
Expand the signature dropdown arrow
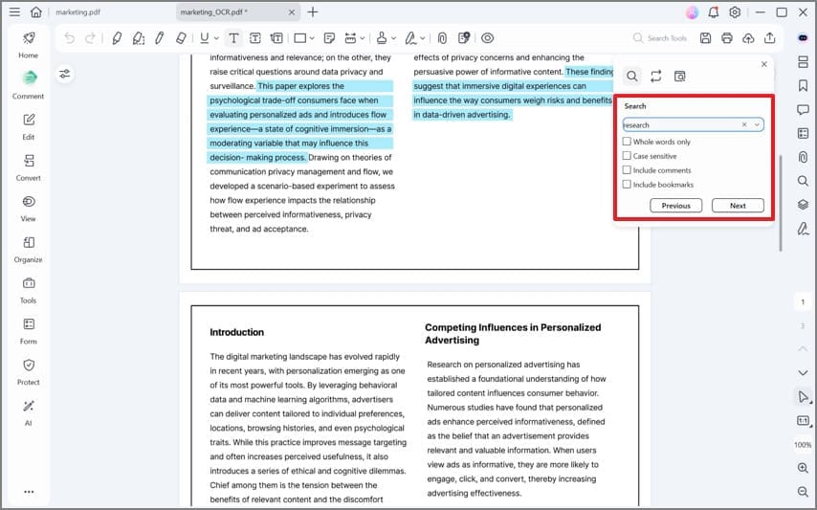coord(423,38)
